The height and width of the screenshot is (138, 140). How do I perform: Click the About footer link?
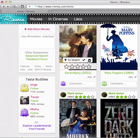click(x=49, y=66)
